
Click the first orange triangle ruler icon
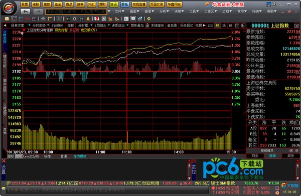(110, 19)
